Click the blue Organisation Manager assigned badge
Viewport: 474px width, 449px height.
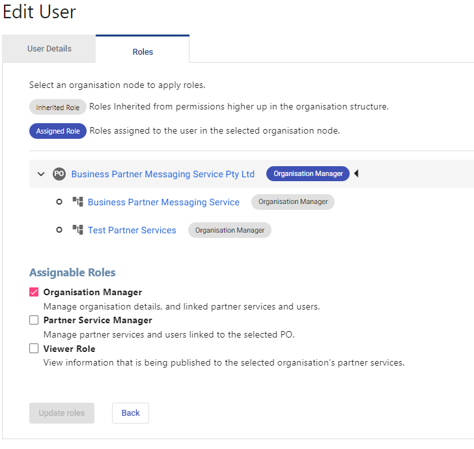tap(308, 173)
